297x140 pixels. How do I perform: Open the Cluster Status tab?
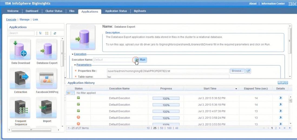[54, 11]
